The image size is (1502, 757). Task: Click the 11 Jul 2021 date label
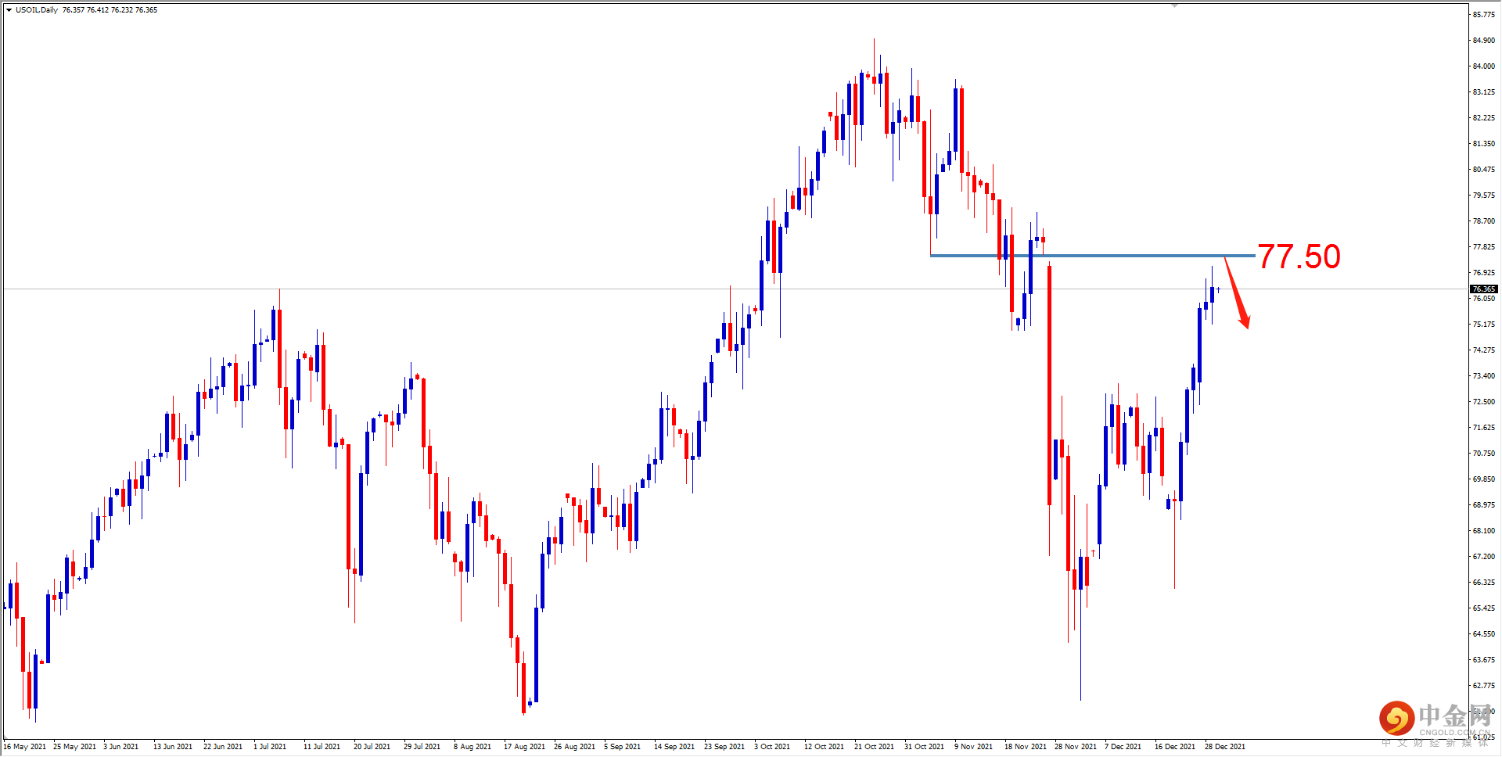point(322,747)
